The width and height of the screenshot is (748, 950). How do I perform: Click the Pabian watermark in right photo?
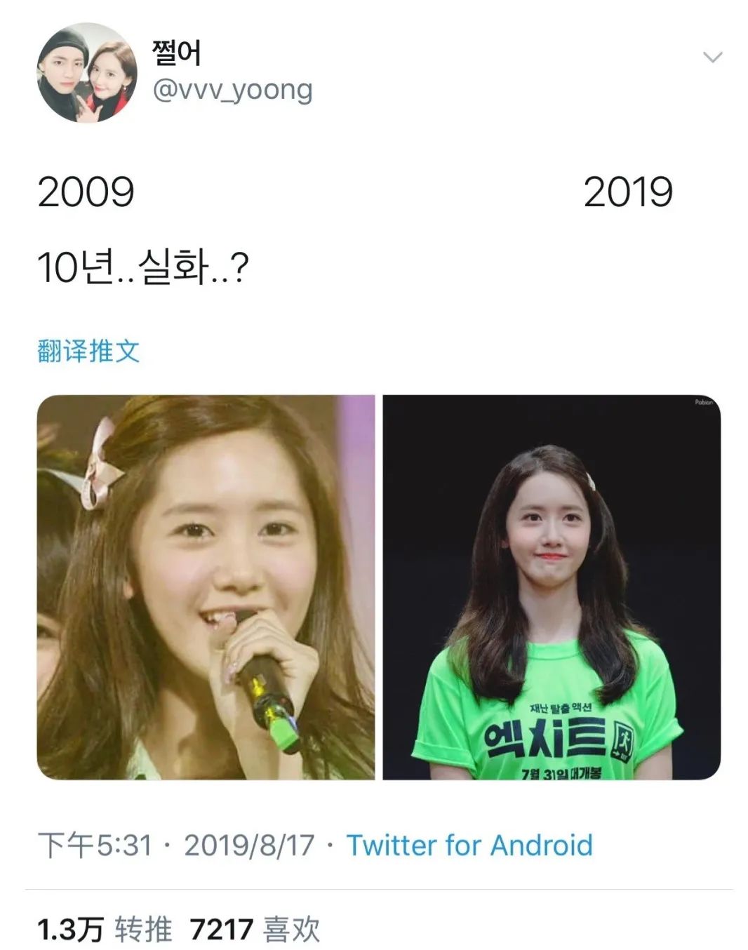point(704,403)
